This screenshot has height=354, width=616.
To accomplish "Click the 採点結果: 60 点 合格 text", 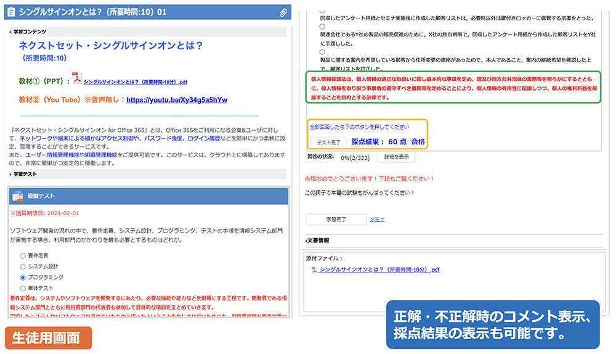I will pos(388,142).
